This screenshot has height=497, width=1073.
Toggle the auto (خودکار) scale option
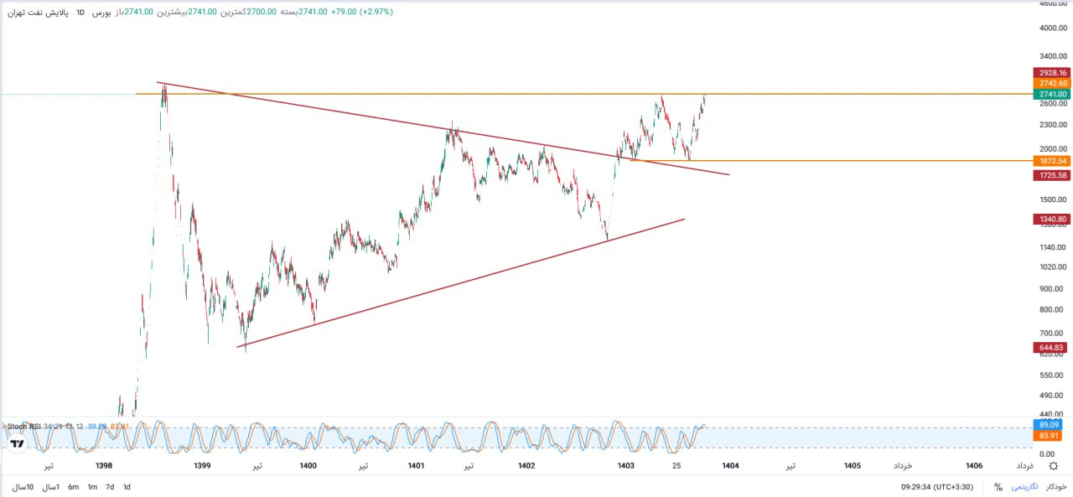coord(1055,487)
